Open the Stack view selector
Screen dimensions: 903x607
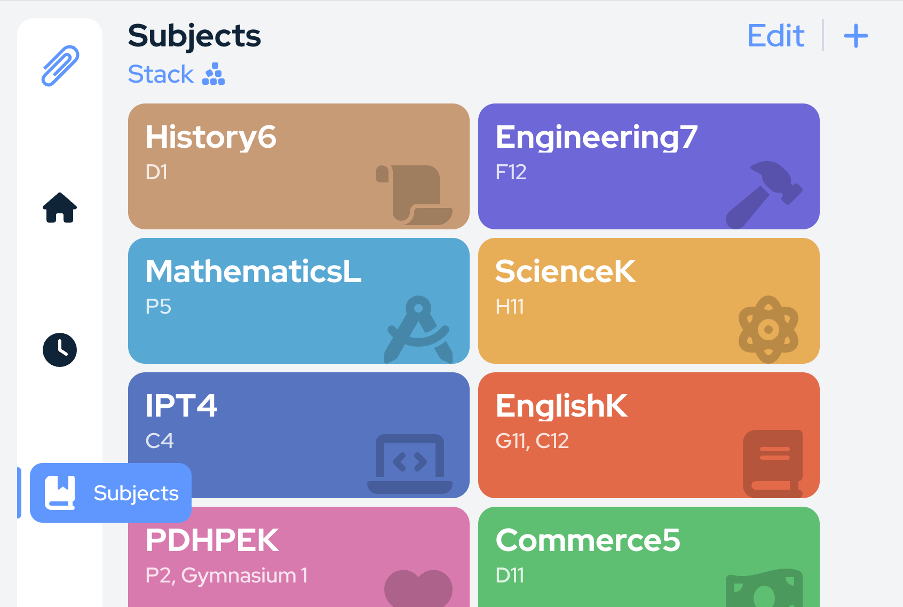[176, 74]
